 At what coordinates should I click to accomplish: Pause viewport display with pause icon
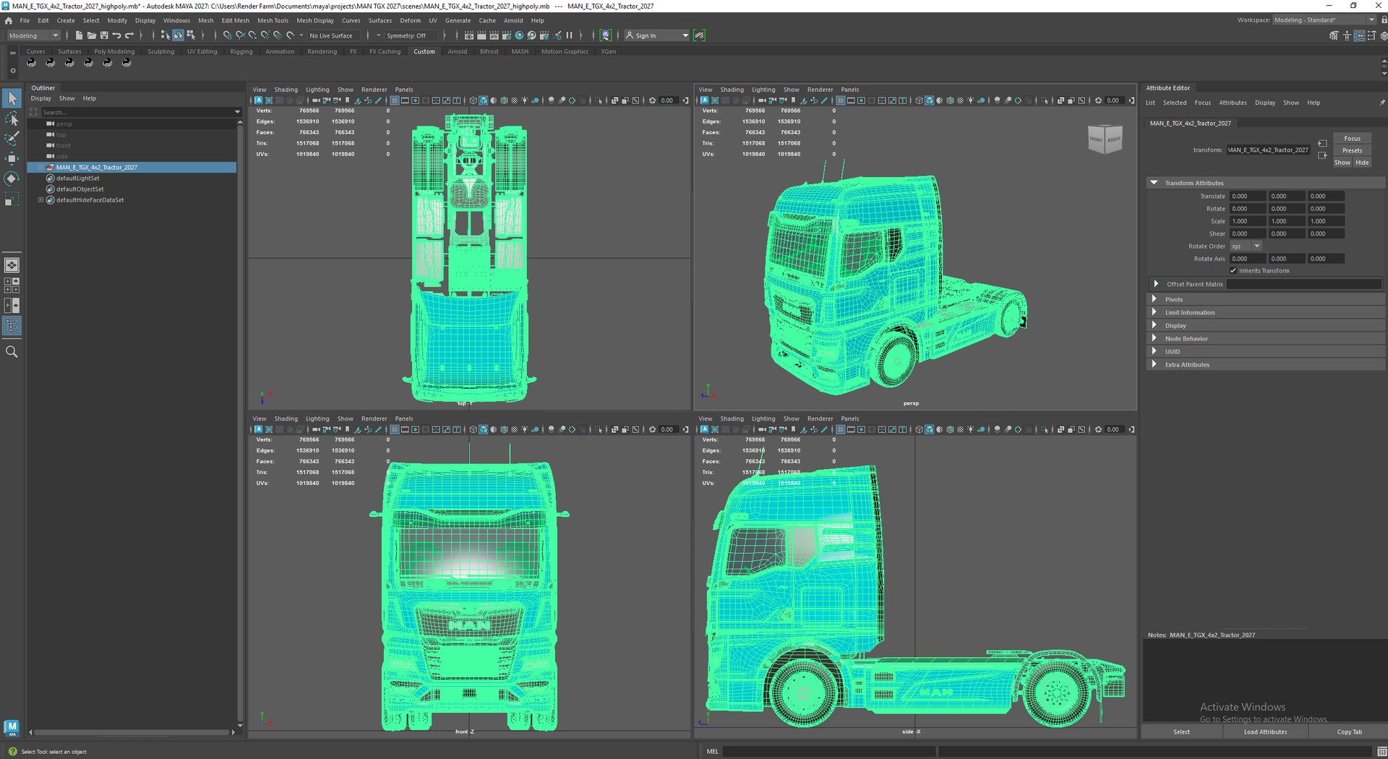click(x=569, y=35)
